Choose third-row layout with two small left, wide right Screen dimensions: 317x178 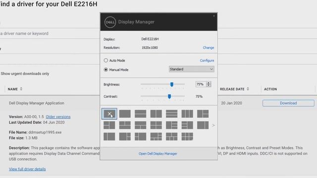click(140, 136)
